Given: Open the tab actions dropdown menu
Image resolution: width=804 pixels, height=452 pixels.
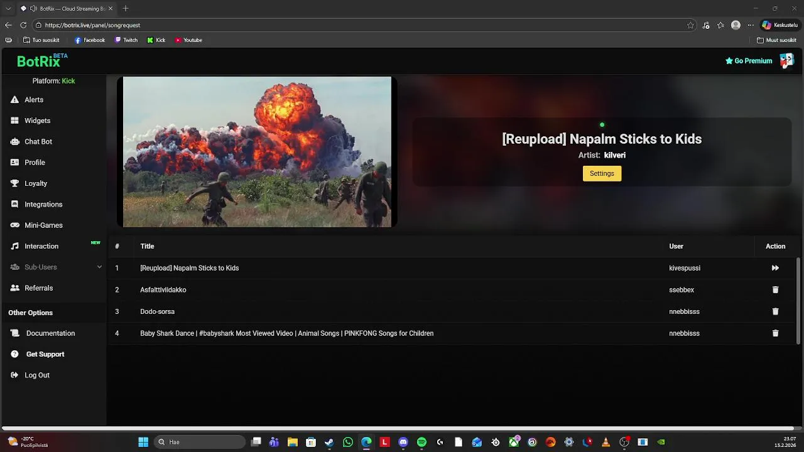Looking at the screenshot, I should point(8,9).
